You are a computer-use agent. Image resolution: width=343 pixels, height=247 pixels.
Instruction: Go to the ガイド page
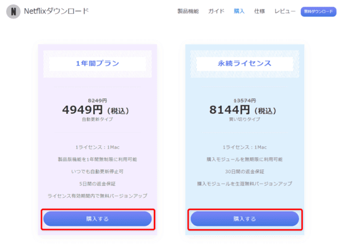pos(216,11)
